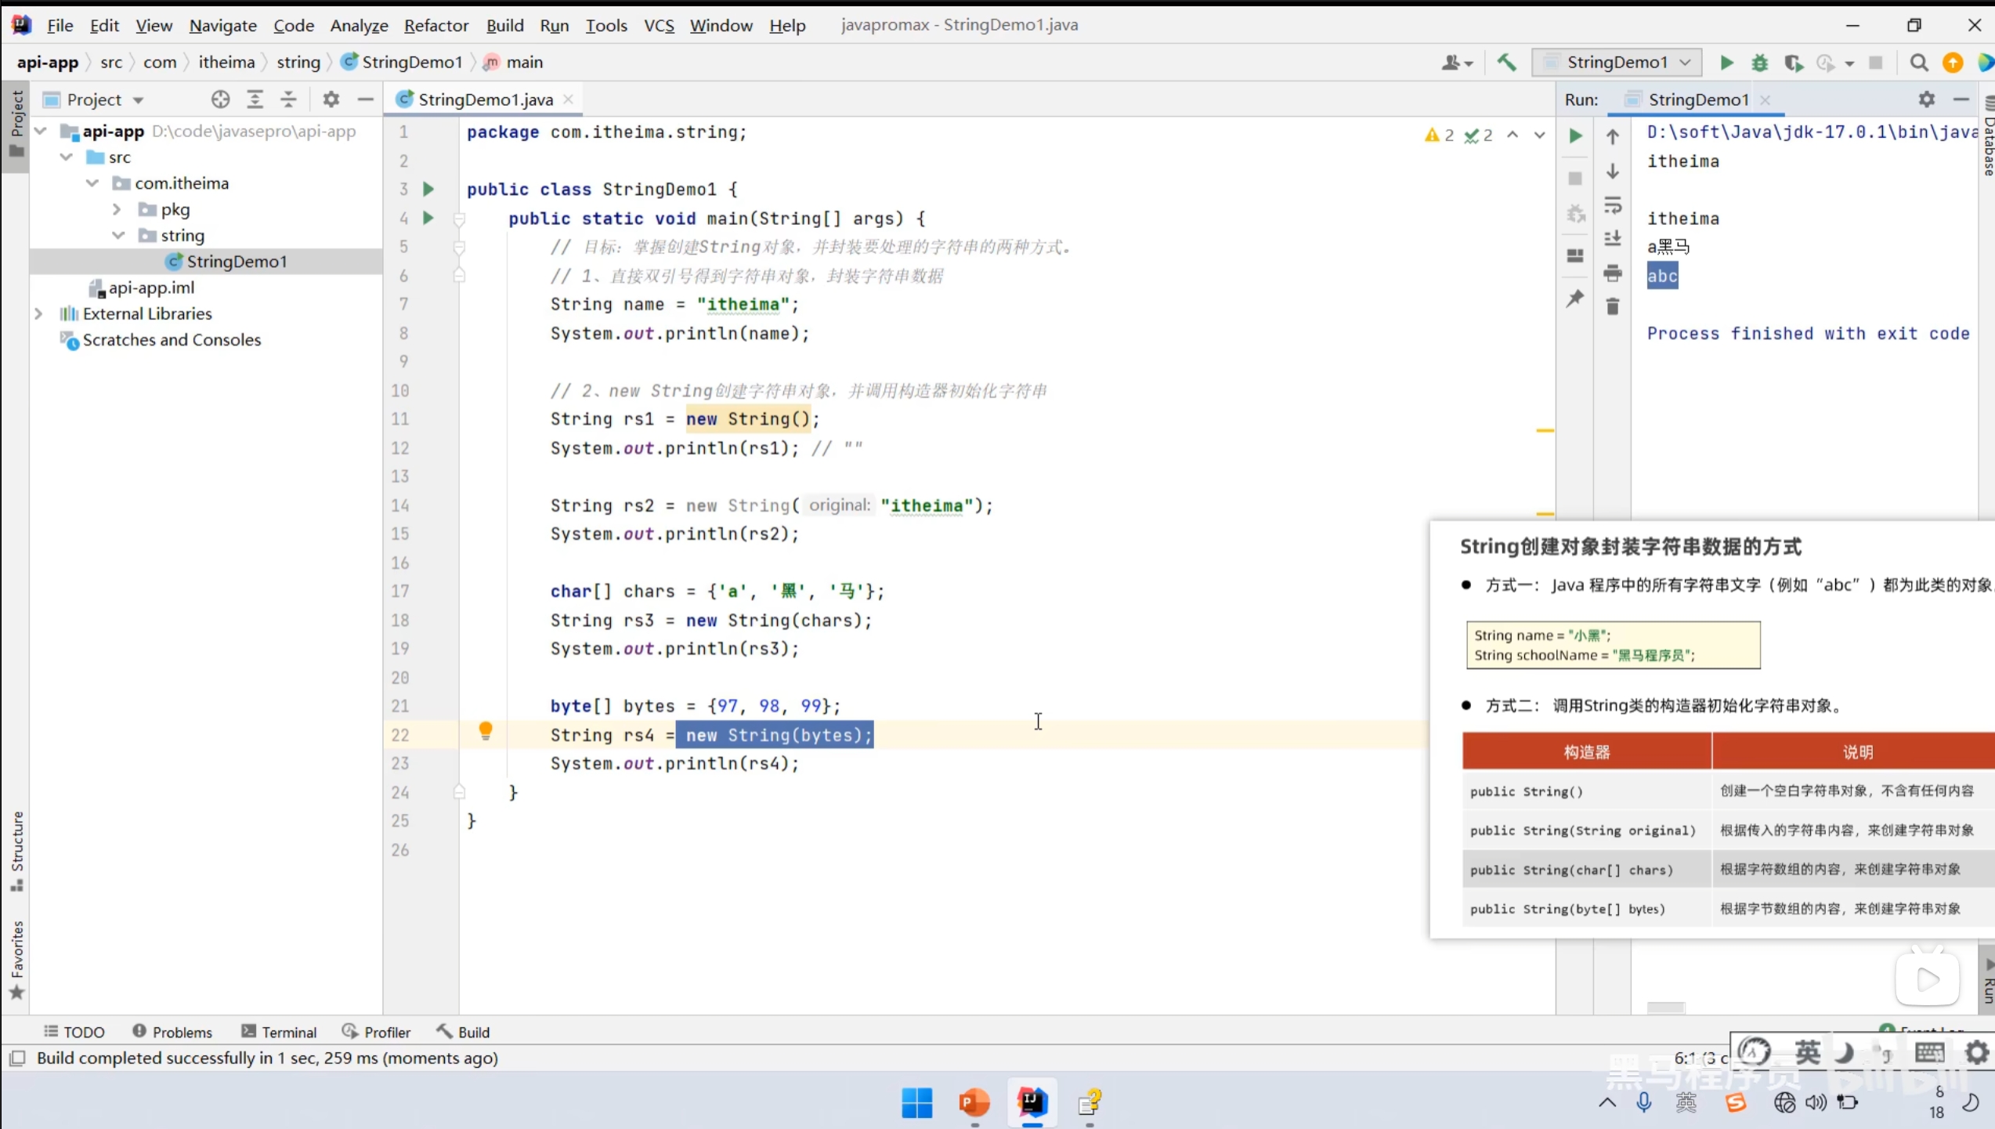Expand External Libraries node

(38, 313)
